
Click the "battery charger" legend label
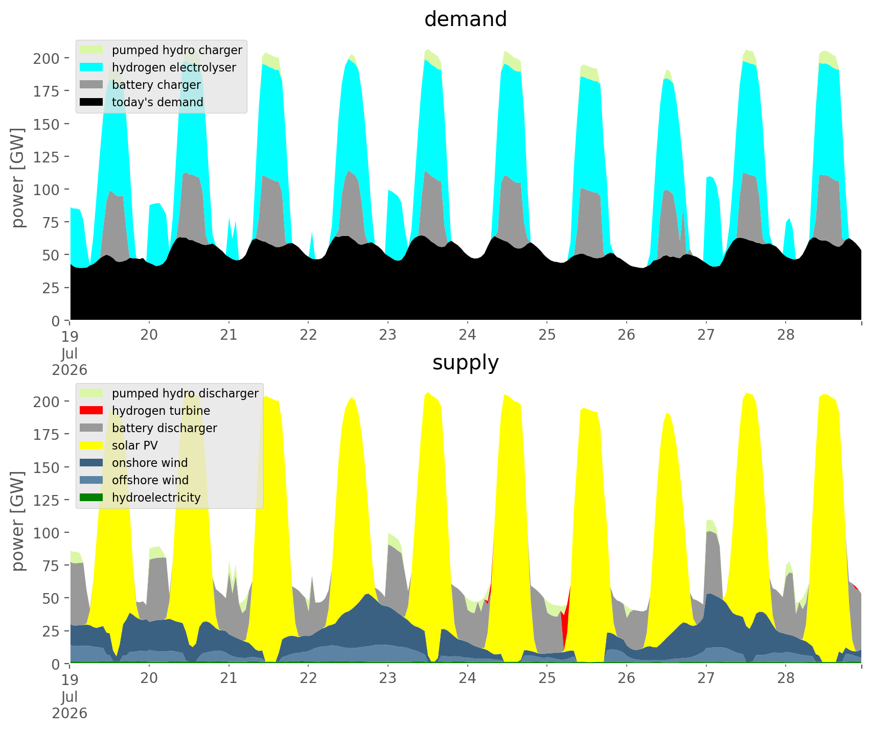pyautogui.click(x=156, y=85)
